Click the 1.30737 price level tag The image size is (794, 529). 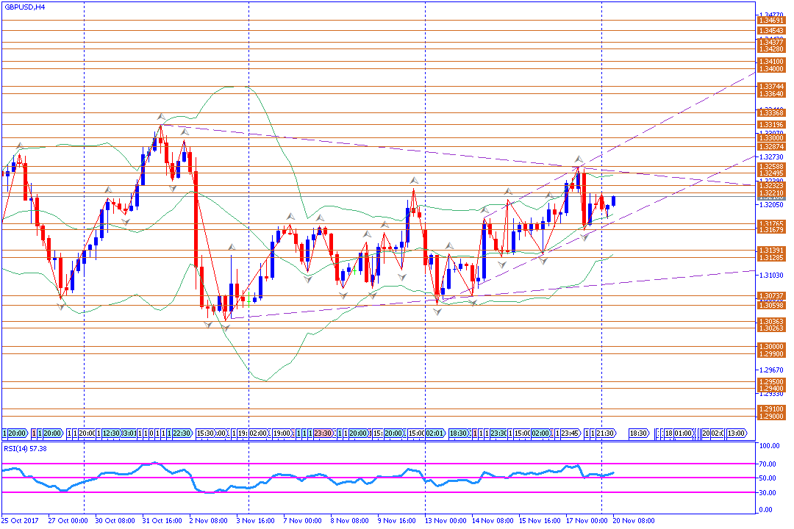(x=771, y=295)
